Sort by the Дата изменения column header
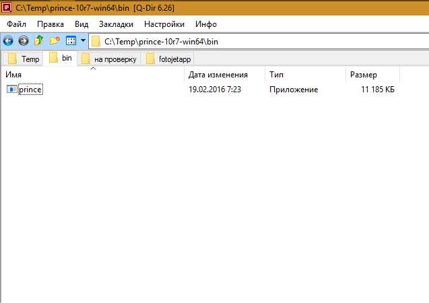This screenshot has height=303, width=429. 218,75
